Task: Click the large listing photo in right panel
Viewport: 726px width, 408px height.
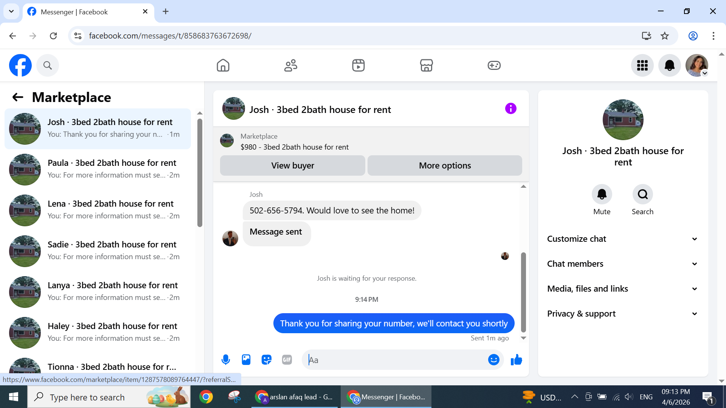Action: [623, 120]
